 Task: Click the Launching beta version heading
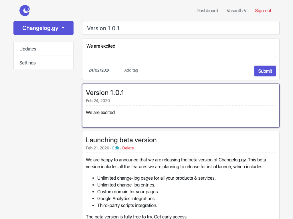tap(121, 140)
